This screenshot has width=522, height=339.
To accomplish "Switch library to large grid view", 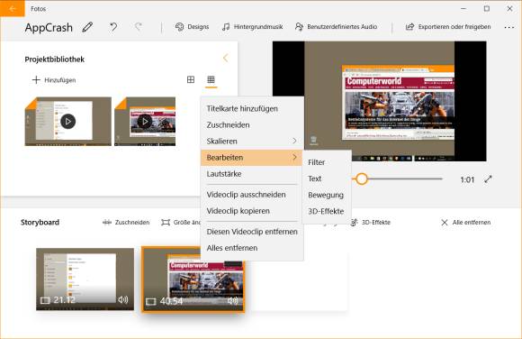I will [191, 79].
